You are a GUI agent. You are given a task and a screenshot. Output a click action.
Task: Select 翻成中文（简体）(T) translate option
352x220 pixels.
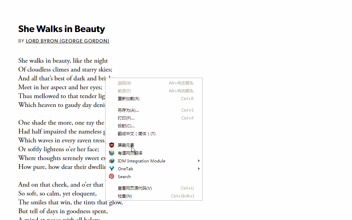137,134
